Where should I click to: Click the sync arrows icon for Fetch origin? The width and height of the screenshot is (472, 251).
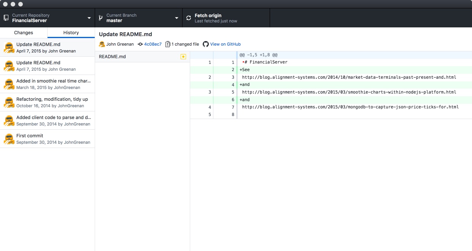coord(189,18)
